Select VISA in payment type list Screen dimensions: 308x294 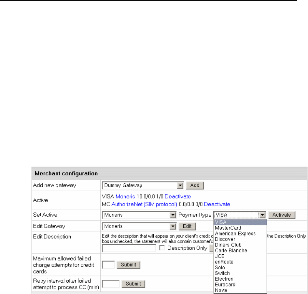pos(240,222)
